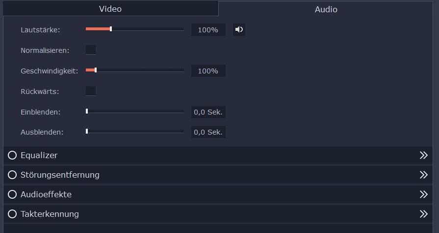Click the Lautstärke slider handle
This screenshot has height=233, width=439.
(111, 29)
